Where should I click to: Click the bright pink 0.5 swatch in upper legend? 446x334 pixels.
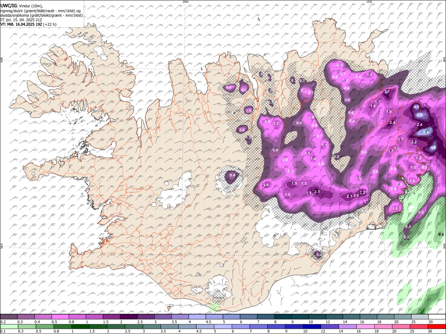pos(60,317)
